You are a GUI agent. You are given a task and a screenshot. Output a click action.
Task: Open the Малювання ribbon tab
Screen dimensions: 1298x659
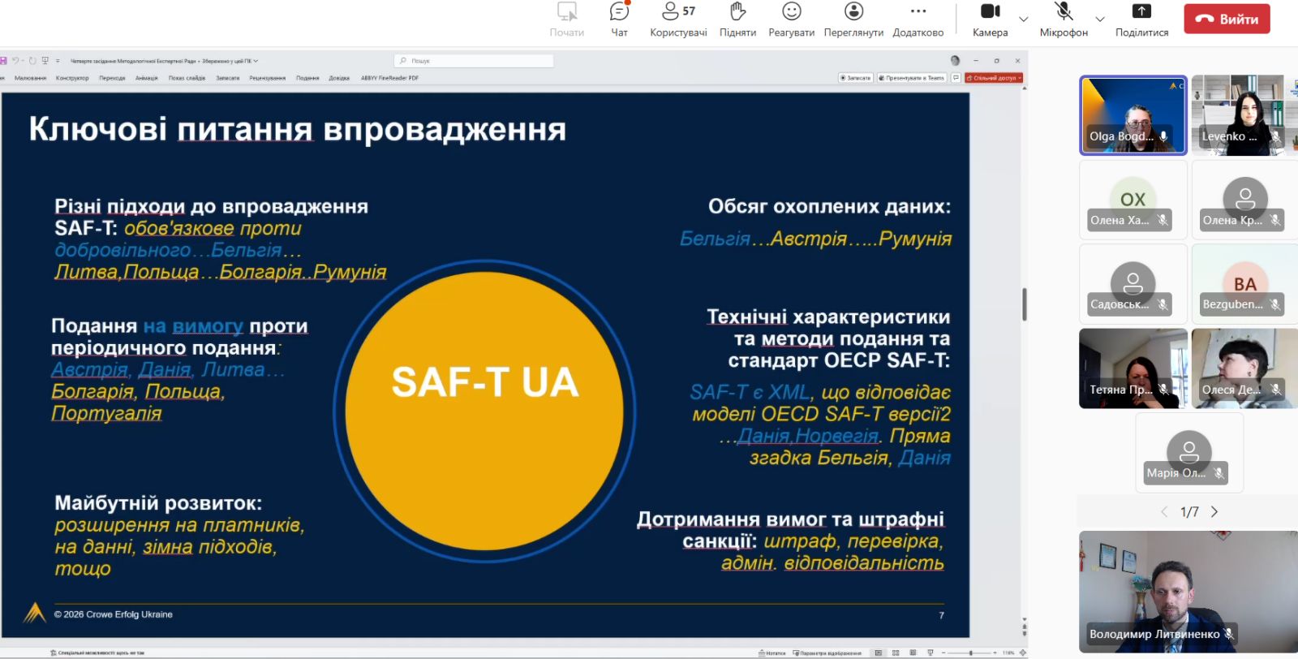[x=30, y=78]
